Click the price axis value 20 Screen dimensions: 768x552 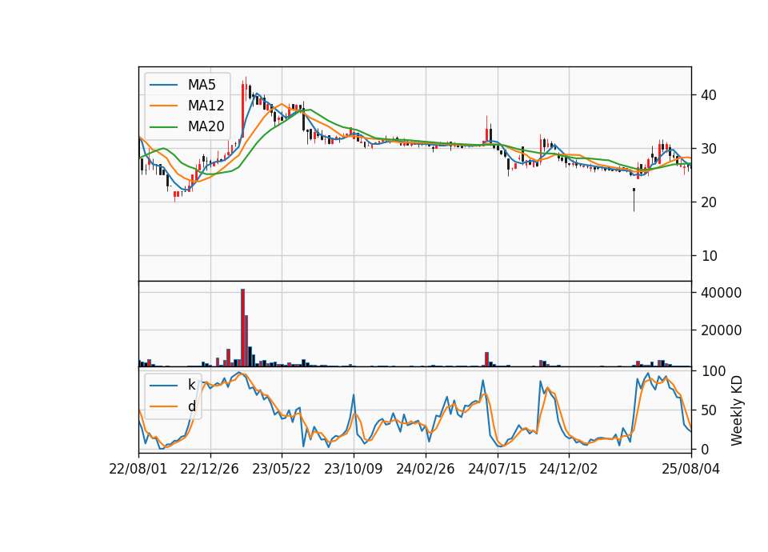(709, 202)
